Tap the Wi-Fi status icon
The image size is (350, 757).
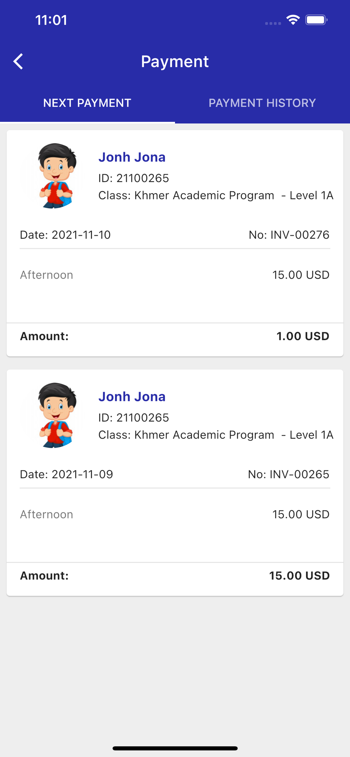pos(293,20)
